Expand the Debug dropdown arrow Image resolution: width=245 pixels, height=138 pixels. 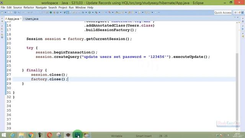(x=86, y=13)
